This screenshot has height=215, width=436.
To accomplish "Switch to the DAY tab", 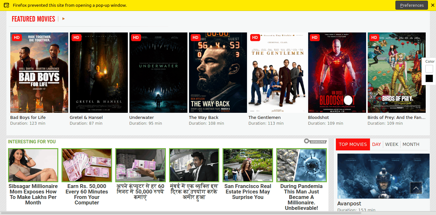I will pyautogui.click(x=376, y=144).
